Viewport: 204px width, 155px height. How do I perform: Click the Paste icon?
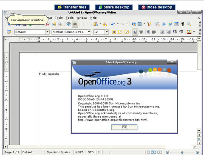pyautogui.click(x=96, y=24)
